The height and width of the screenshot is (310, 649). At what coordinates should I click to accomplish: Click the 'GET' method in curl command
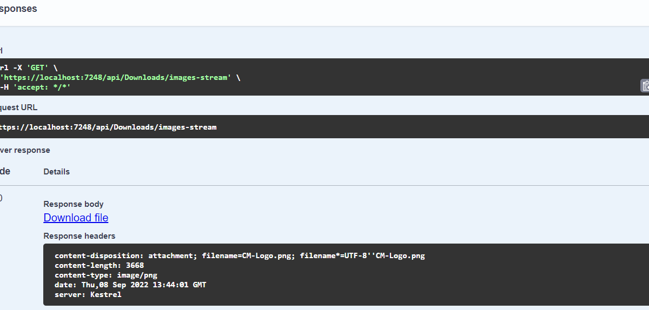point(37,68)
